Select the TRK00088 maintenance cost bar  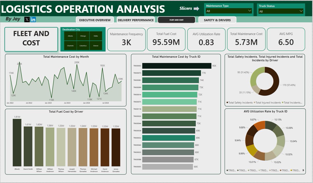(168, 160)
